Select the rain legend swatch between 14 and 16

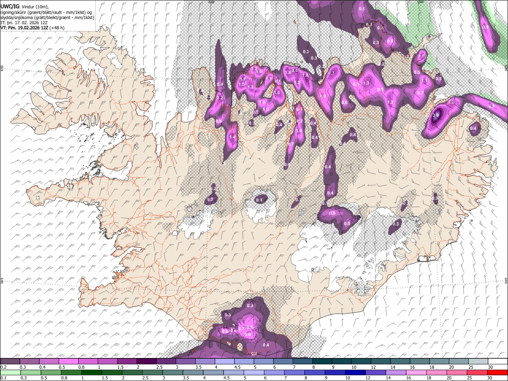coord(396,372)
